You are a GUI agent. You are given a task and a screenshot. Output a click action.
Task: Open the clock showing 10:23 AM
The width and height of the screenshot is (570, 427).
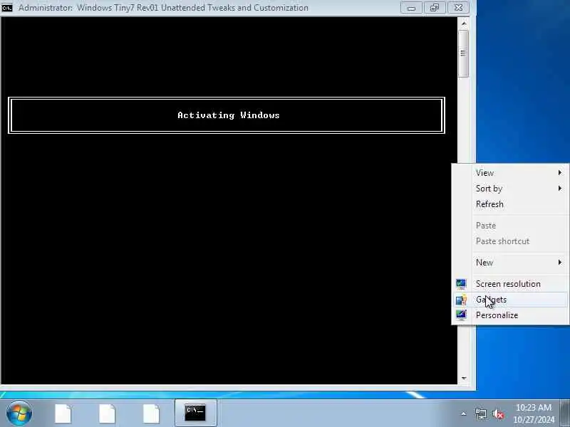[534, 413]
